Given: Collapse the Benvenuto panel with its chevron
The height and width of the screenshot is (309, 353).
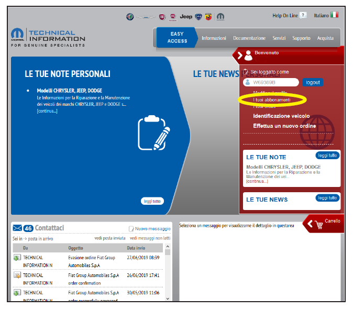Looking at the screenshot, I should (x=240, y=56).
